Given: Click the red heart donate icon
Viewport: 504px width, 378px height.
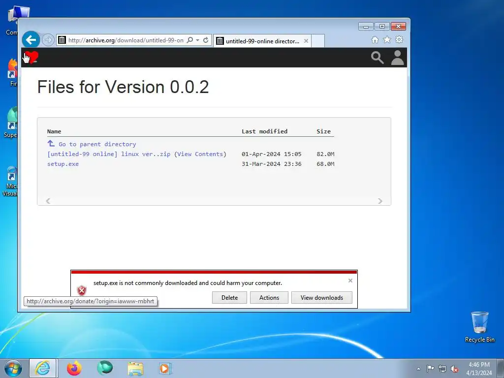Looking at the screenshot, I should [31, 58].
